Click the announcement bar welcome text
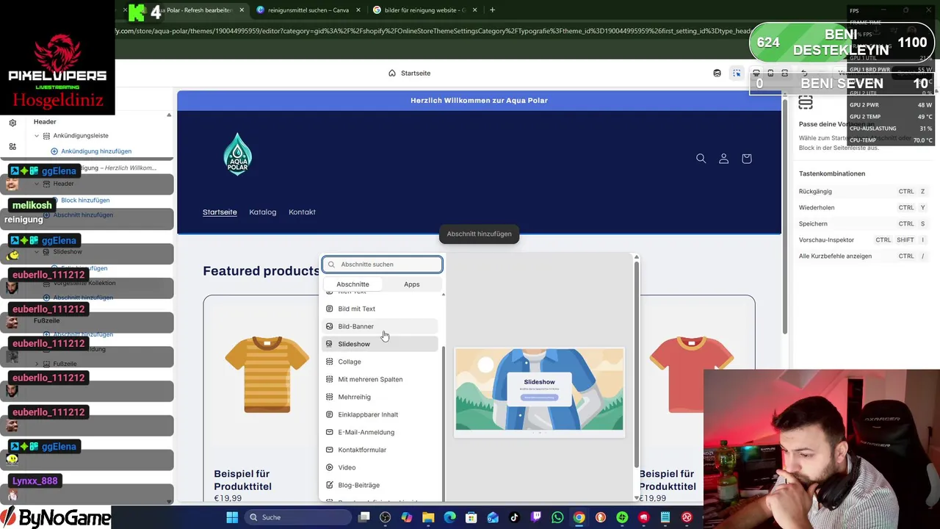 tap(479, 101)
